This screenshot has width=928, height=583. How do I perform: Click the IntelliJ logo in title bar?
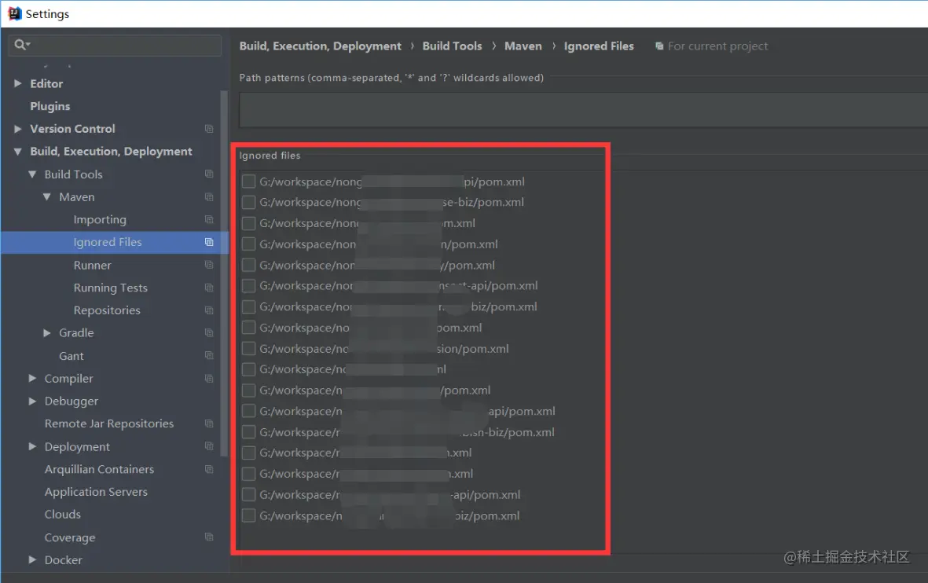click(x=14, y=13)
